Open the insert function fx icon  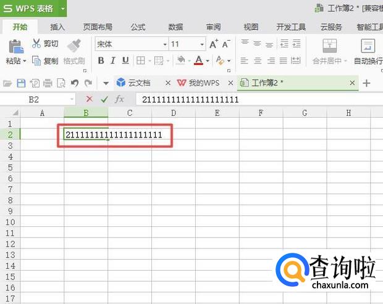click(x=120, y=99)
